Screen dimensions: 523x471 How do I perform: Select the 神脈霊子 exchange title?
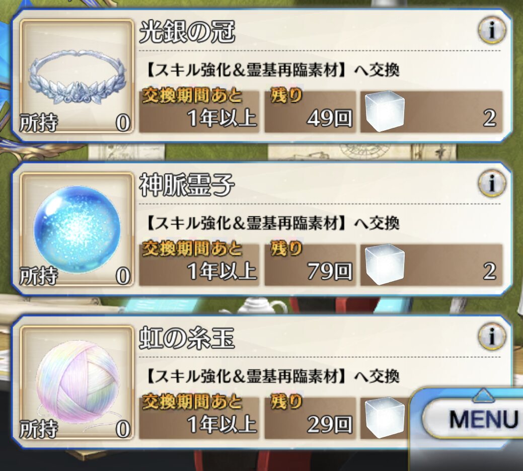(x=187, y=185)
